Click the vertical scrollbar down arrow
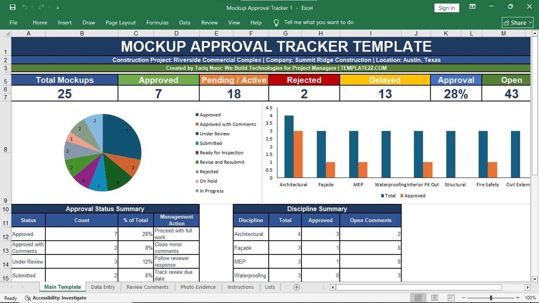 [x=535, y=279]
